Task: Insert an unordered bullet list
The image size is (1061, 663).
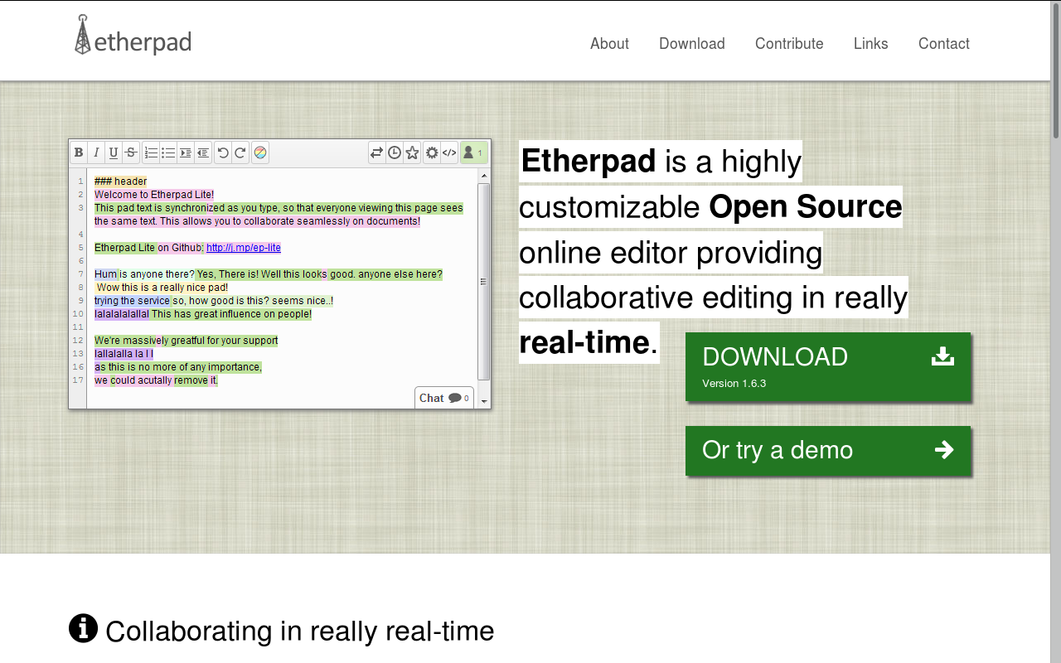Action: tap(168, 152)
